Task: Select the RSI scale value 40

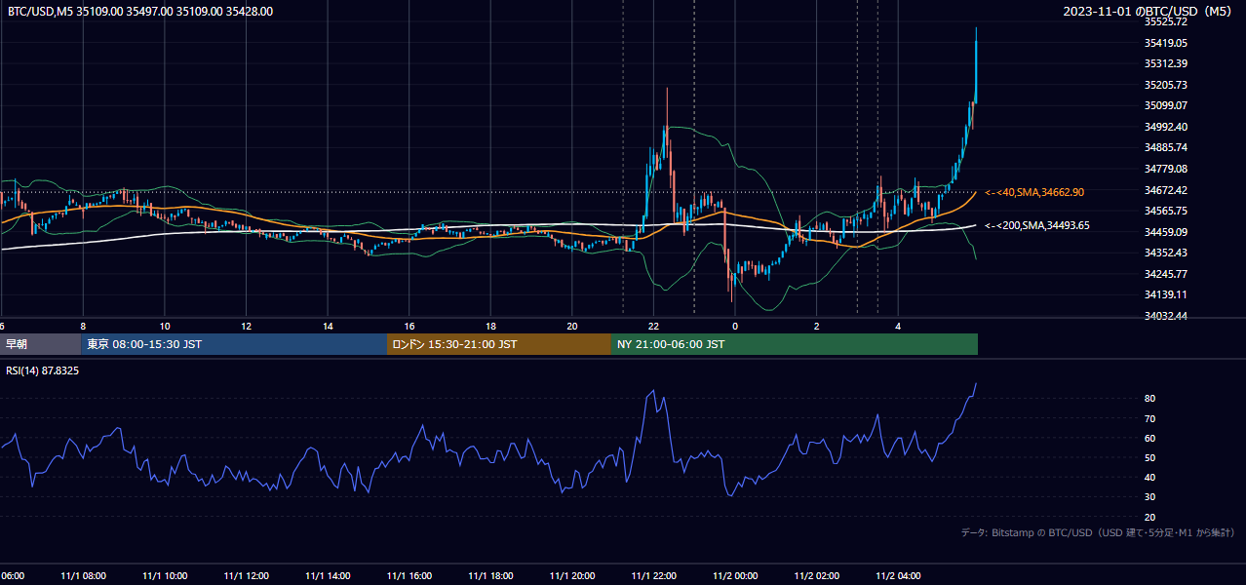Action: pos(1150,477)
